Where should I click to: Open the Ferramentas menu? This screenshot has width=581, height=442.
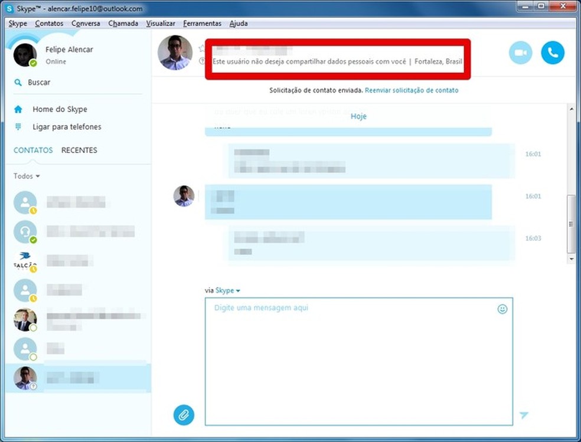tap(202, 24)
